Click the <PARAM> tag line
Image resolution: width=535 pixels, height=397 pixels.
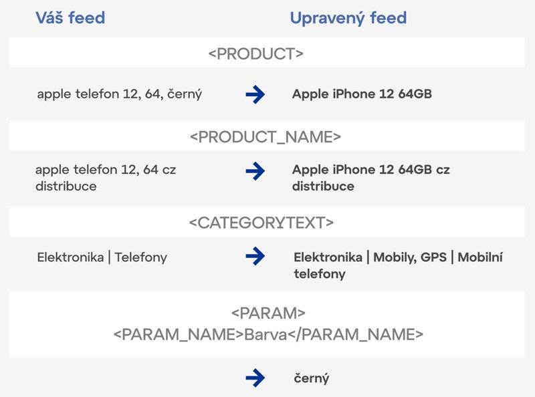(268, 313)
